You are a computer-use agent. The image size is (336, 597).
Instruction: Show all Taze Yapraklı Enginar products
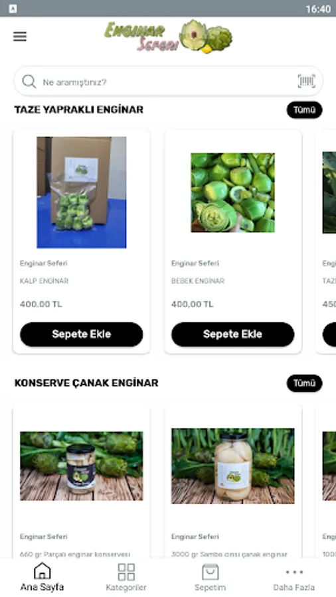304,110
